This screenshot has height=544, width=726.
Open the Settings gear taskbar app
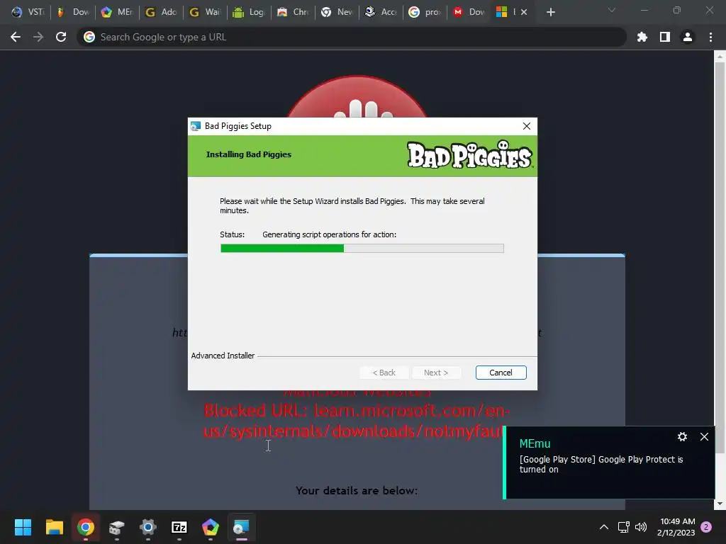click(x=148, y=527)
